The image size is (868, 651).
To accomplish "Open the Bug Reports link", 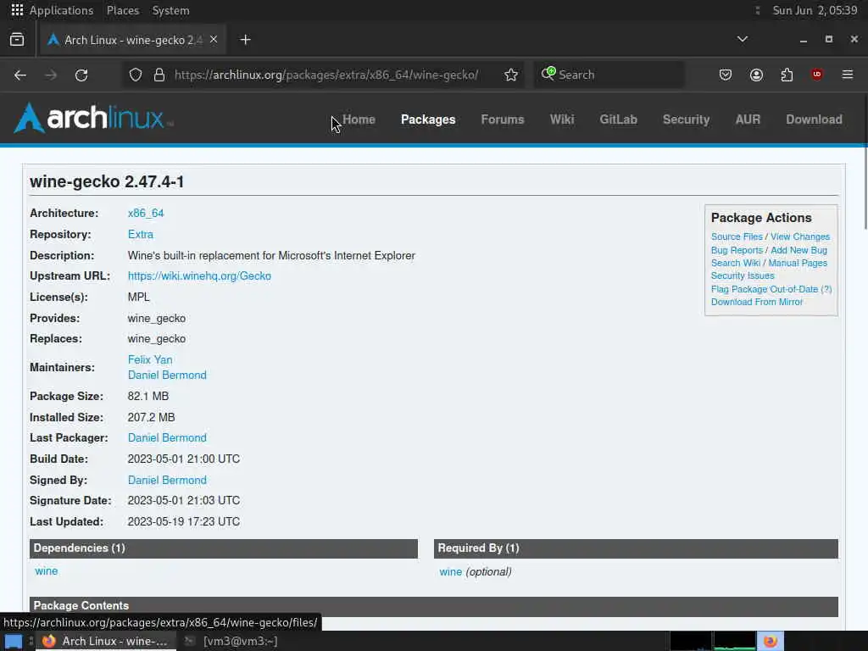I will click(x=737, y=250).
